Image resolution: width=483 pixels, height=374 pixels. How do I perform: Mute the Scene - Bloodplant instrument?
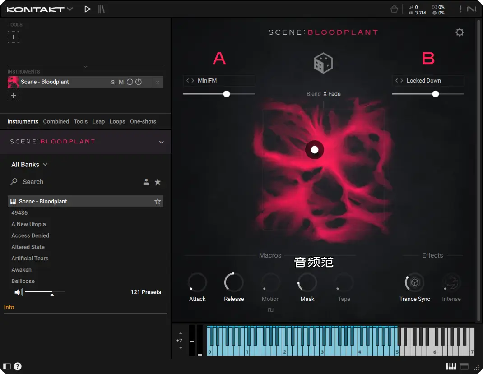coord(121,82)
